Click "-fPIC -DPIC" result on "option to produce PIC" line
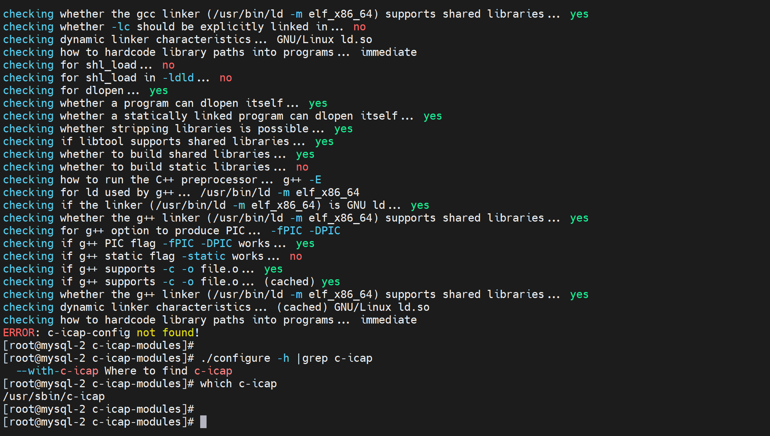 pyautogui.click(x=305, y=231)
